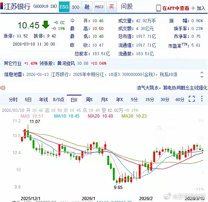Open the news headline 油气大跳水

[x=172, y=88]
